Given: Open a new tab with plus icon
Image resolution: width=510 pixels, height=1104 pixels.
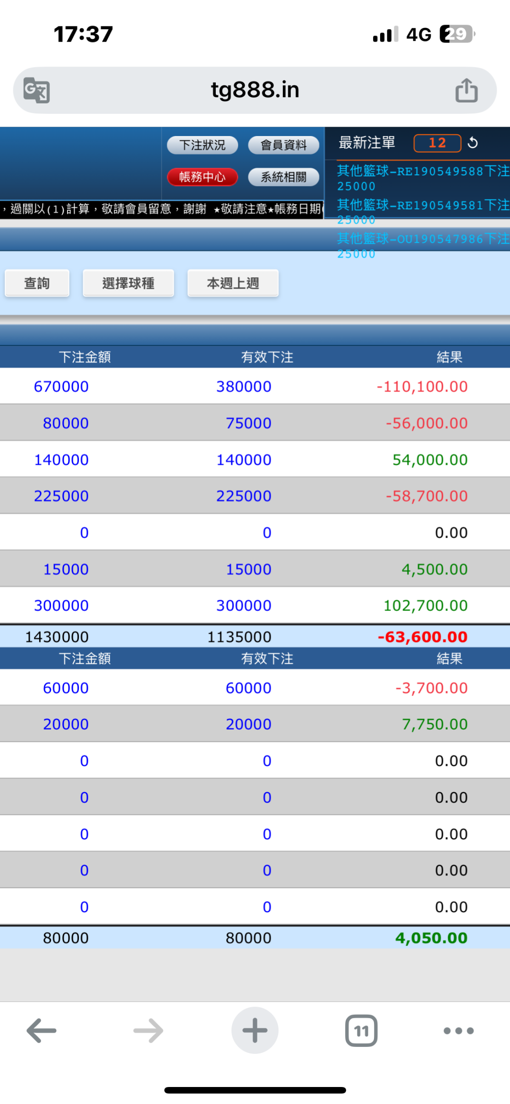Looking at the screenshot, I should 255,1030.
